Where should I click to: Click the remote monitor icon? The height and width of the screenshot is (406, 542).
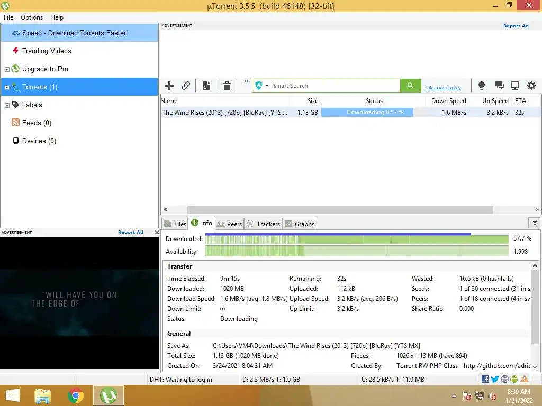(x=515, y=86)
